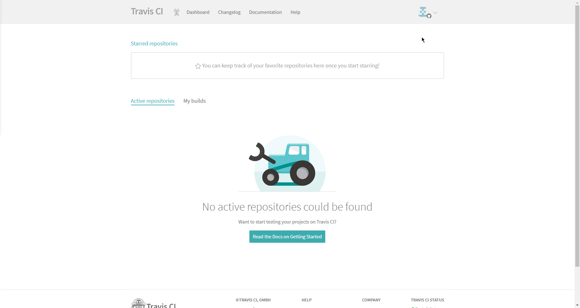Click the footer COMPANY heading
This screenshot has width=580, height=308.
point(371,300)
